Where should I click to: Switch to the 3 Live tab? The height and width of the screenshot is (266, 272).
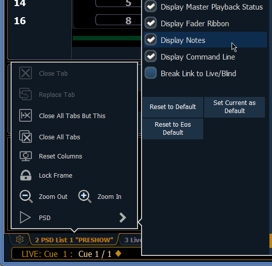pyautogui.click(x=132, y=240)
